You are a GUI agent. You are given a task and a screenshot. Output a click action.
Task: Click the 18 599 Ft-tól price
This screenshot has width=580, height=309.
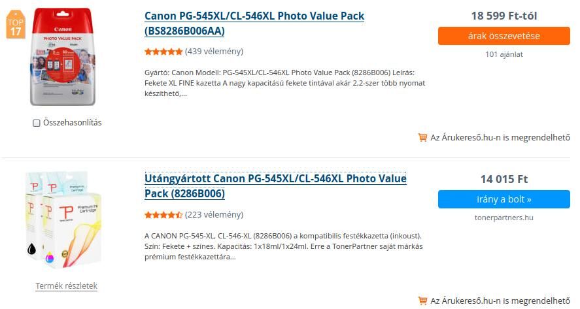point(503,16)
